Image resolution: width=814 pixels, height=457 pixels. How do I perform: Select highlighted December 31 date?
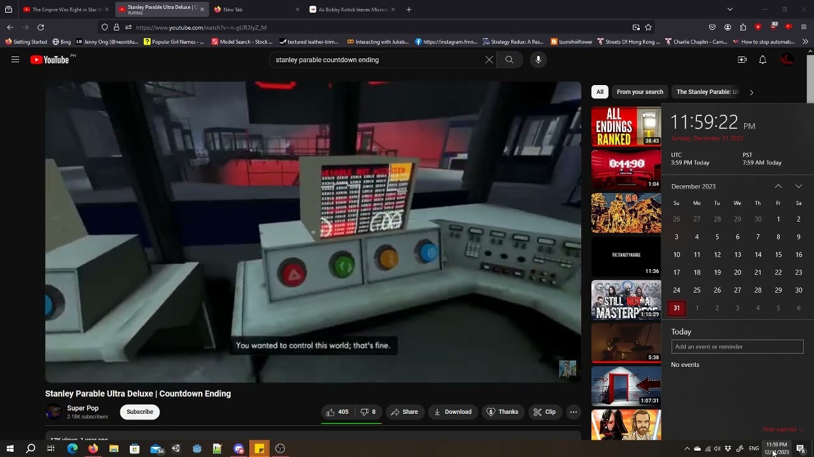pyautogui.click(x=677, y=308)
